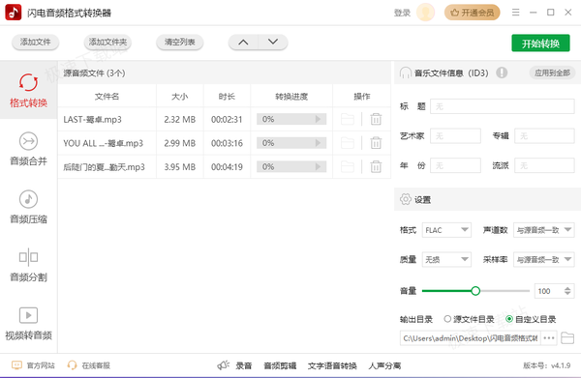Open output folder for LAST-簇卓.mp3

point(348,119)
